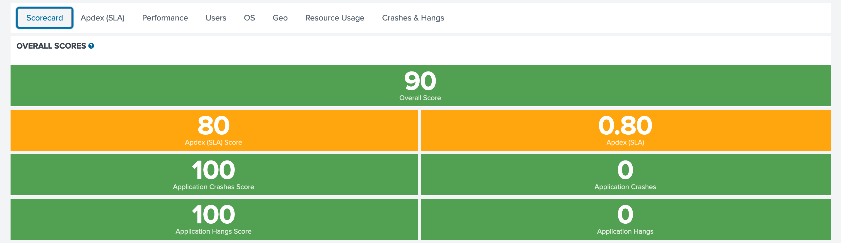
Task: Switch to the OS tab
Action: (x=249, y=18)
